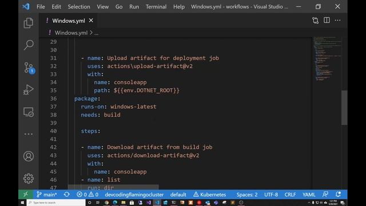Open the errors and warnings counter
This screenshot has width=366, height=206.
pyautogui.click(x=87, y=195)
